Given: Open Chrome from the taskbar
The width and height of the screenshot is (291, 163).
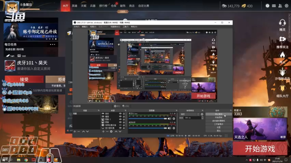Looking at the screenshot, I should [x=26, y=160].
